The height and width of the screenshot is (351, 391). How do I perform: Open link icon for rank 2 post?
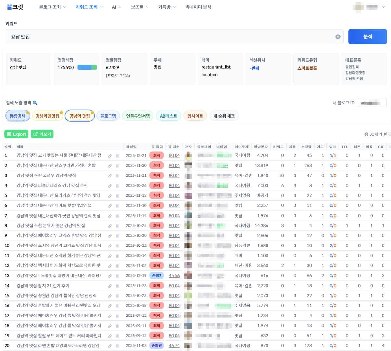[110, 166]
